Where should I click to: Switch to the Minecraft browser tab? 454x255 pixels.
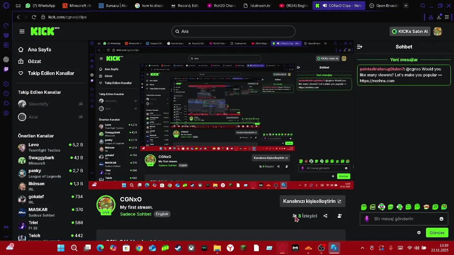77,6
